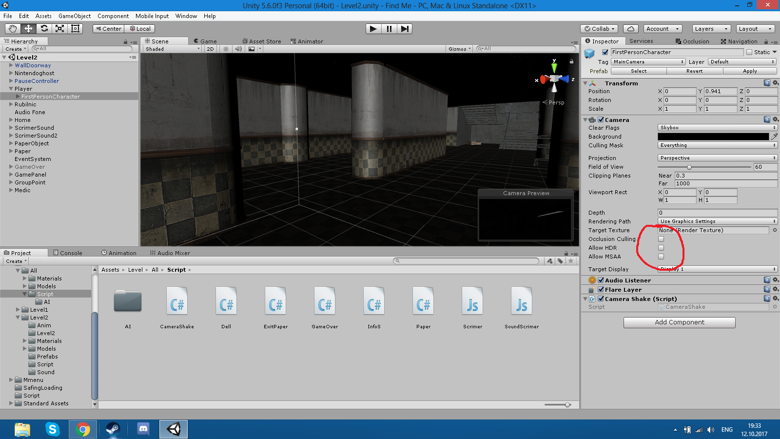Toggle FirstPersonCharacter active checkbox
780x439 pixels.
[605, 52]
